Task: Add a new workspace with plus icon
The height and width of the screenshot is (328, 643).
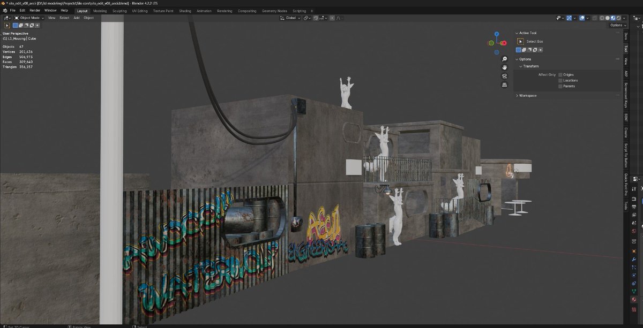Action: point(312,11)
